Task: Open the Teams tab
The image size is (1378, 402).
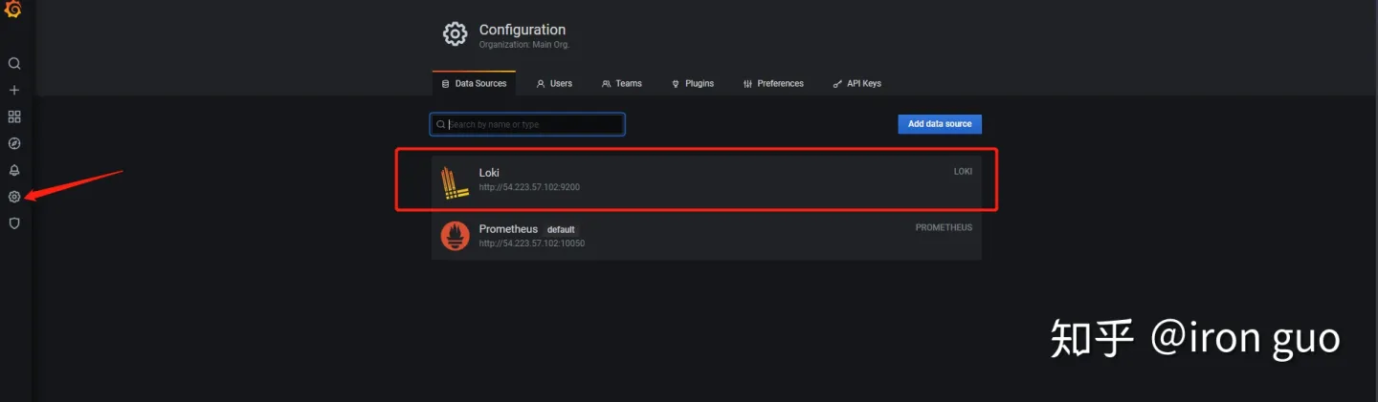Action: coord(622,83)
